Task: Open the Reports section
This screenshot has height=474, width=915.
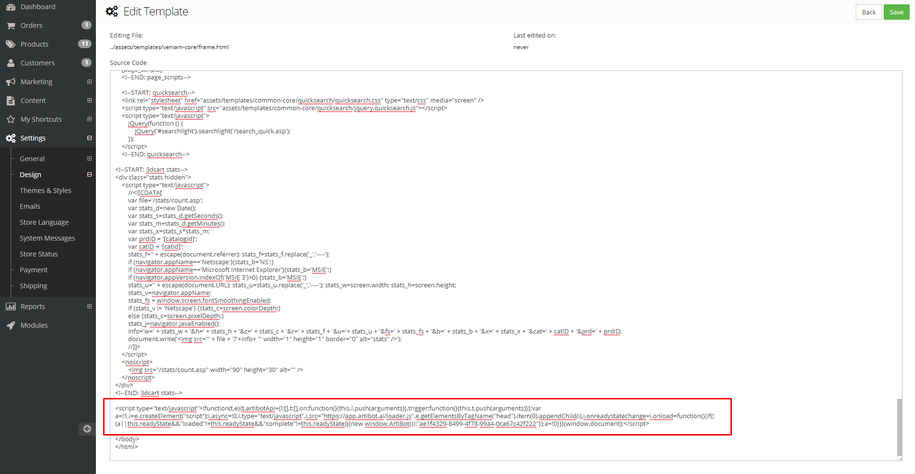Action: (33, 307)
